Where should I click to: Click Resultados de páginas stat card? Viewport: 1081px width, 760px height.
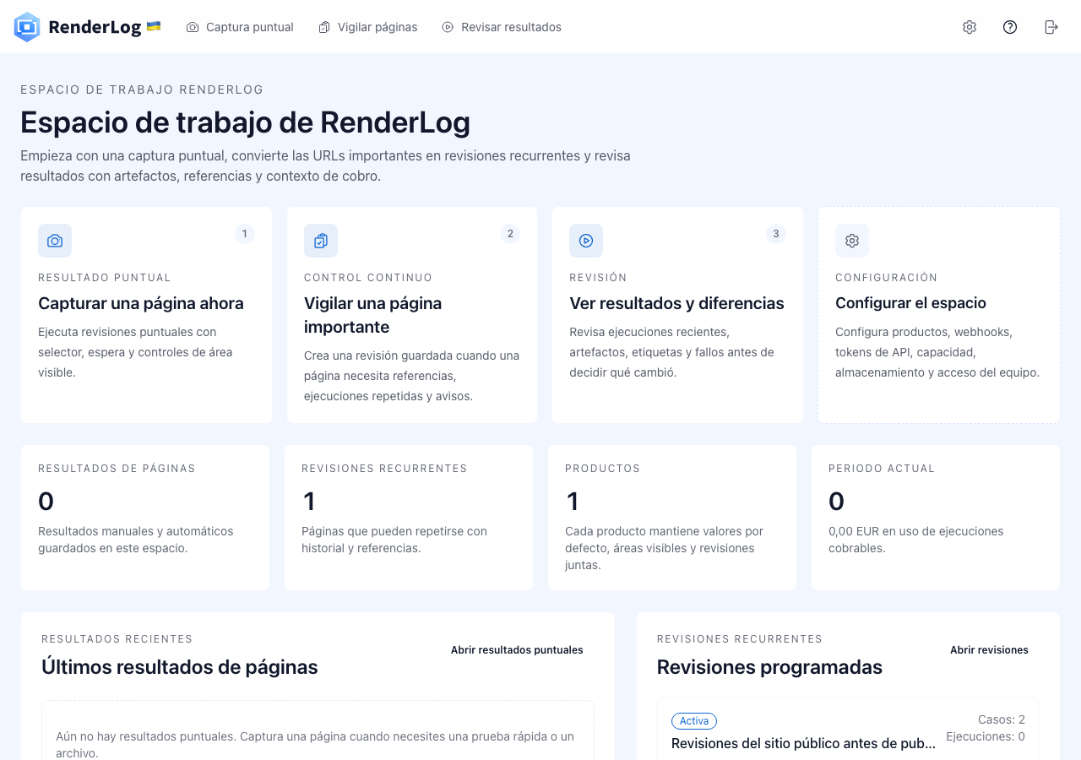tap(145, 518)
